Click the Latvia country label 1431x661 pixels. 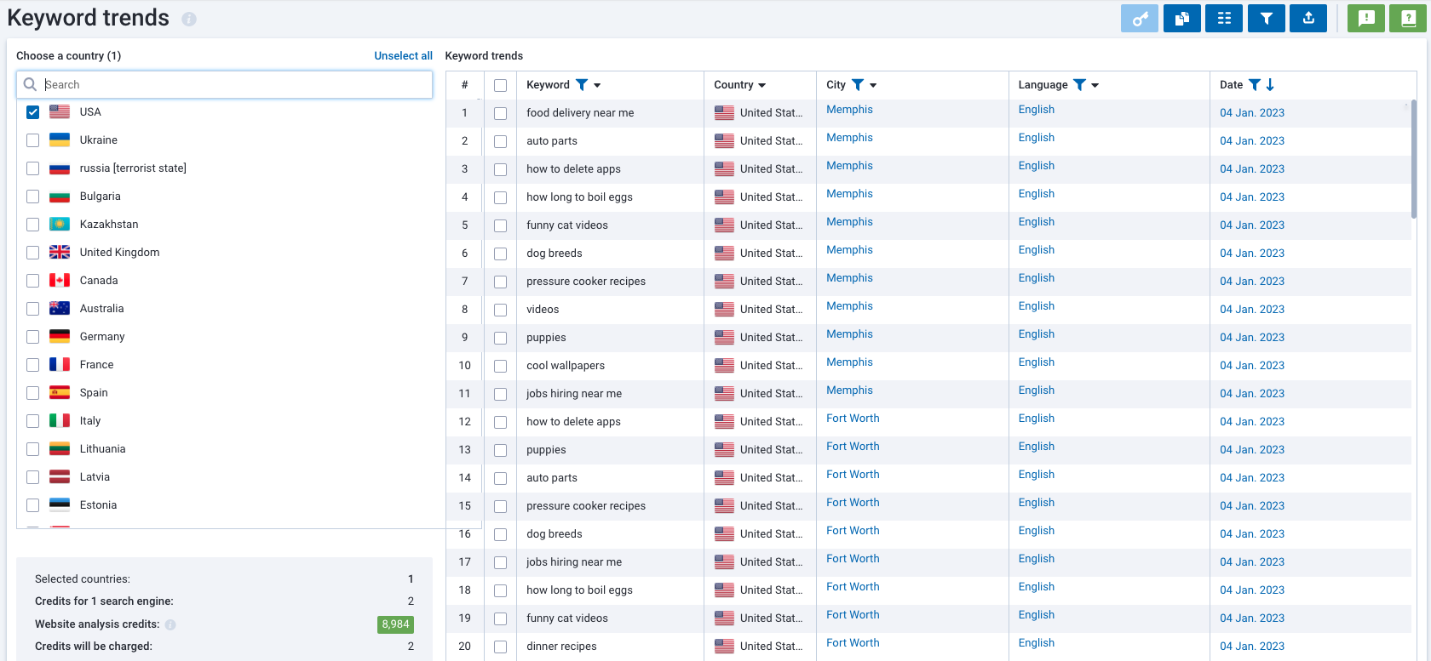[x=95, y=477]
